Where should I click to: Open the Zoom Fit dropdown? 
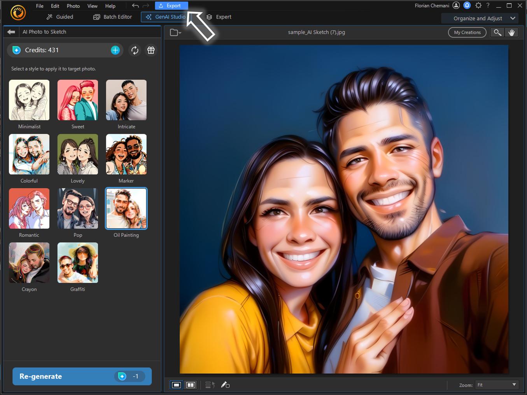[x=496, y=385]
